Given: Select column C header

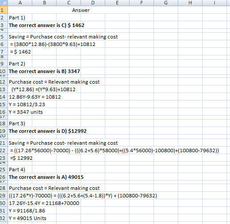Looking at the screenshot, I should pyautogui.click(x=69, y=3).
